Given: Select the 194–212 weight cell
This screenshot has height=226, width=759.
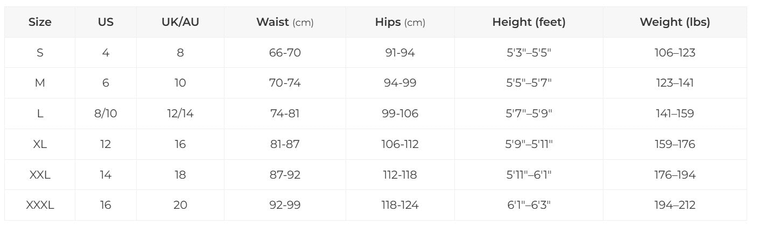Looking at the screenshot, I should tap(674, 205).
